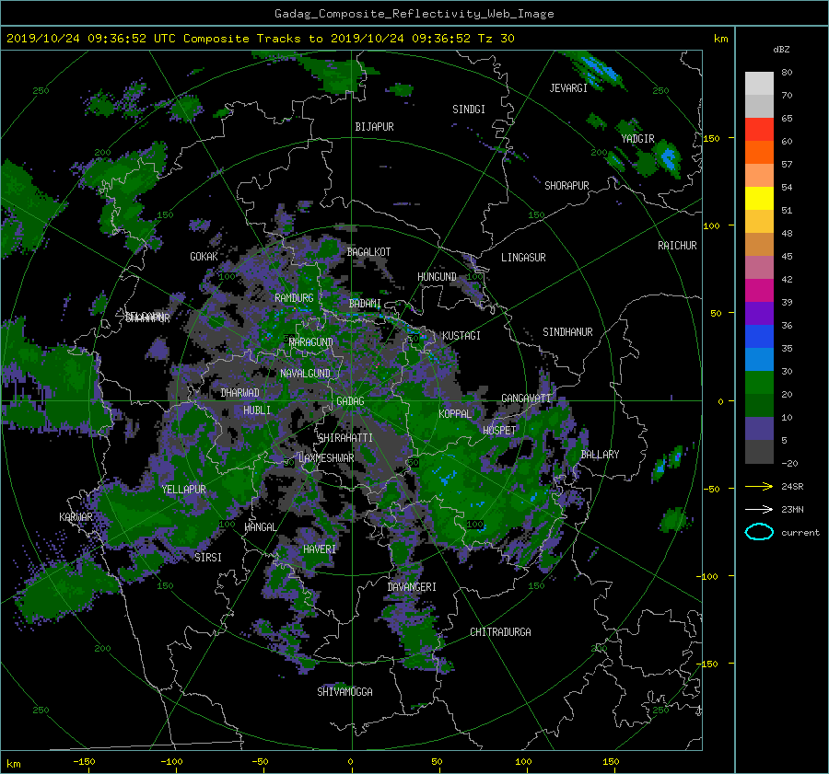Click the GANGAVATI city label
The width and height of the screenshot is (829, 774).
526,399
